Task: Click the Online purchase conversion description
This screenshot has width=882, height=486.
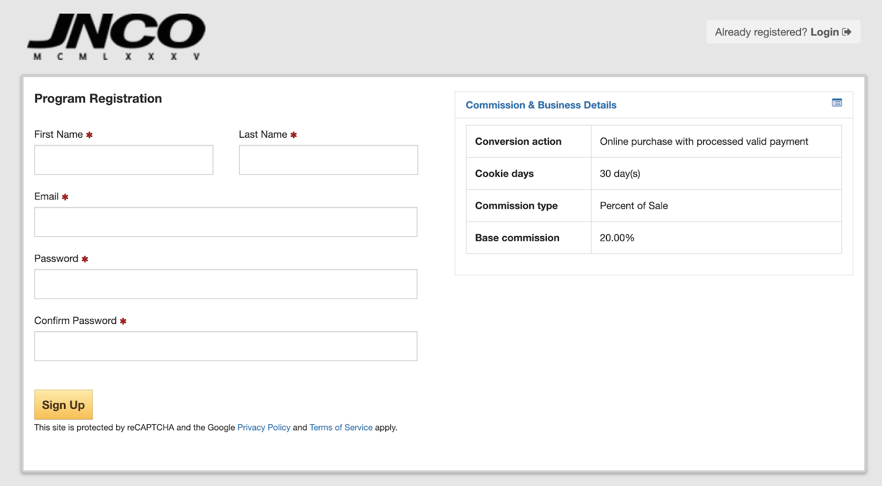Action: click(703, 142)
